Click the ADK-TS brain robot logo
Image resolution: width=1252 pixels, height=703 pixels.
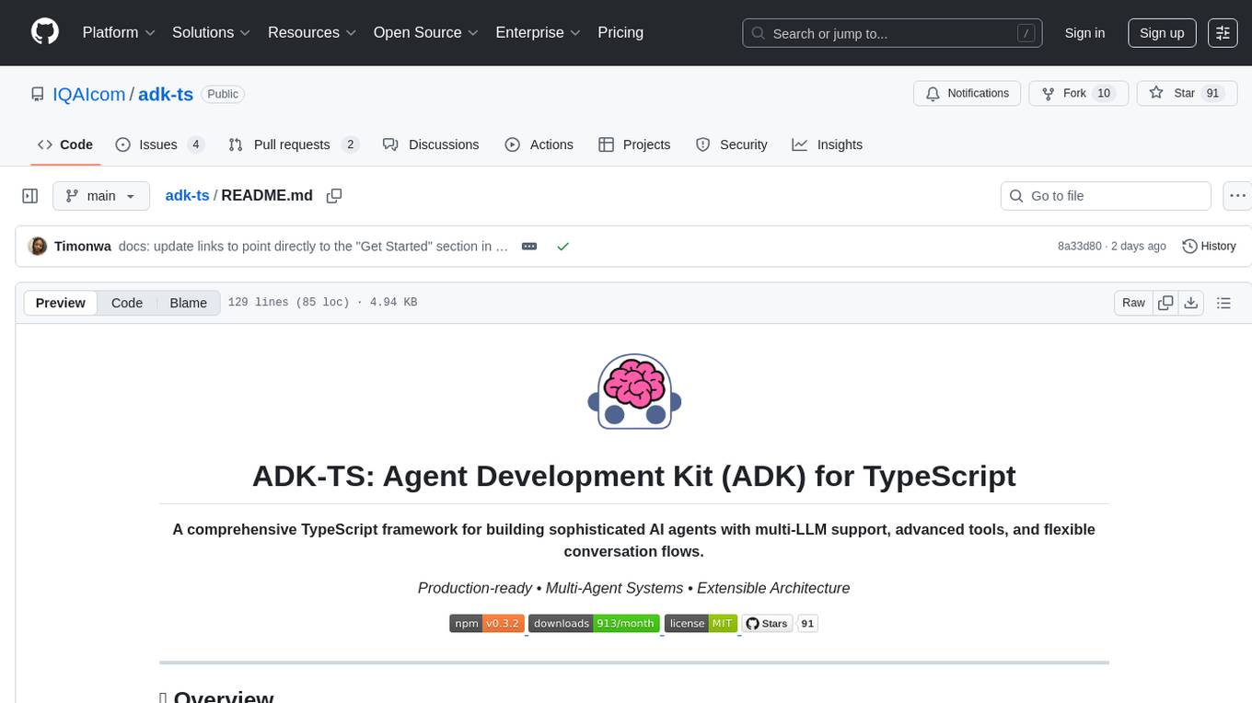(634, 391)
